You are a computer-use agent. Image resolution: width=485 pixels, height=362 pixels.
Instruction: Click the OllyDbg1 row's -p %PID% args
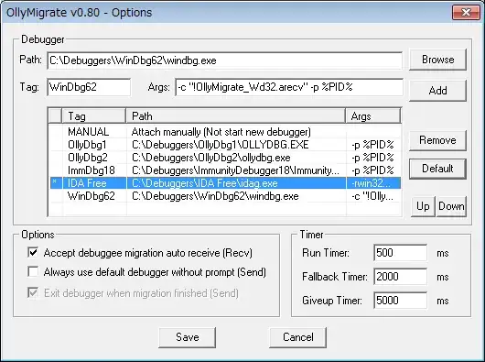pos(372,145)
